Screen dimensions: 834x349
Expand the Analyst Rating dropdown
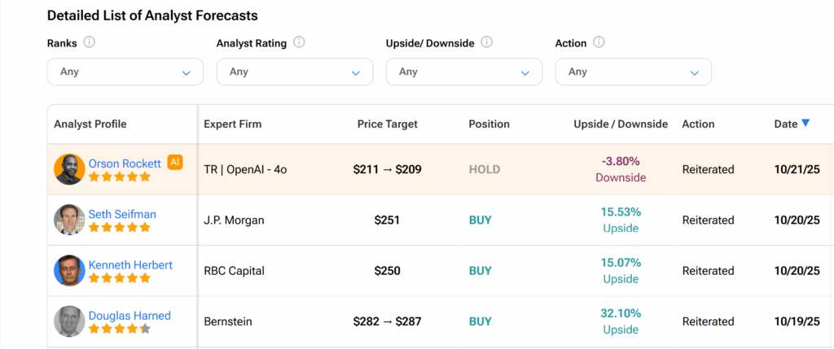[x=295, y=72]
